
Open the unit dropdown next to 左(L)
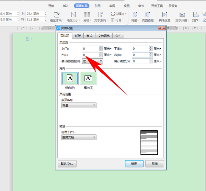107,55
